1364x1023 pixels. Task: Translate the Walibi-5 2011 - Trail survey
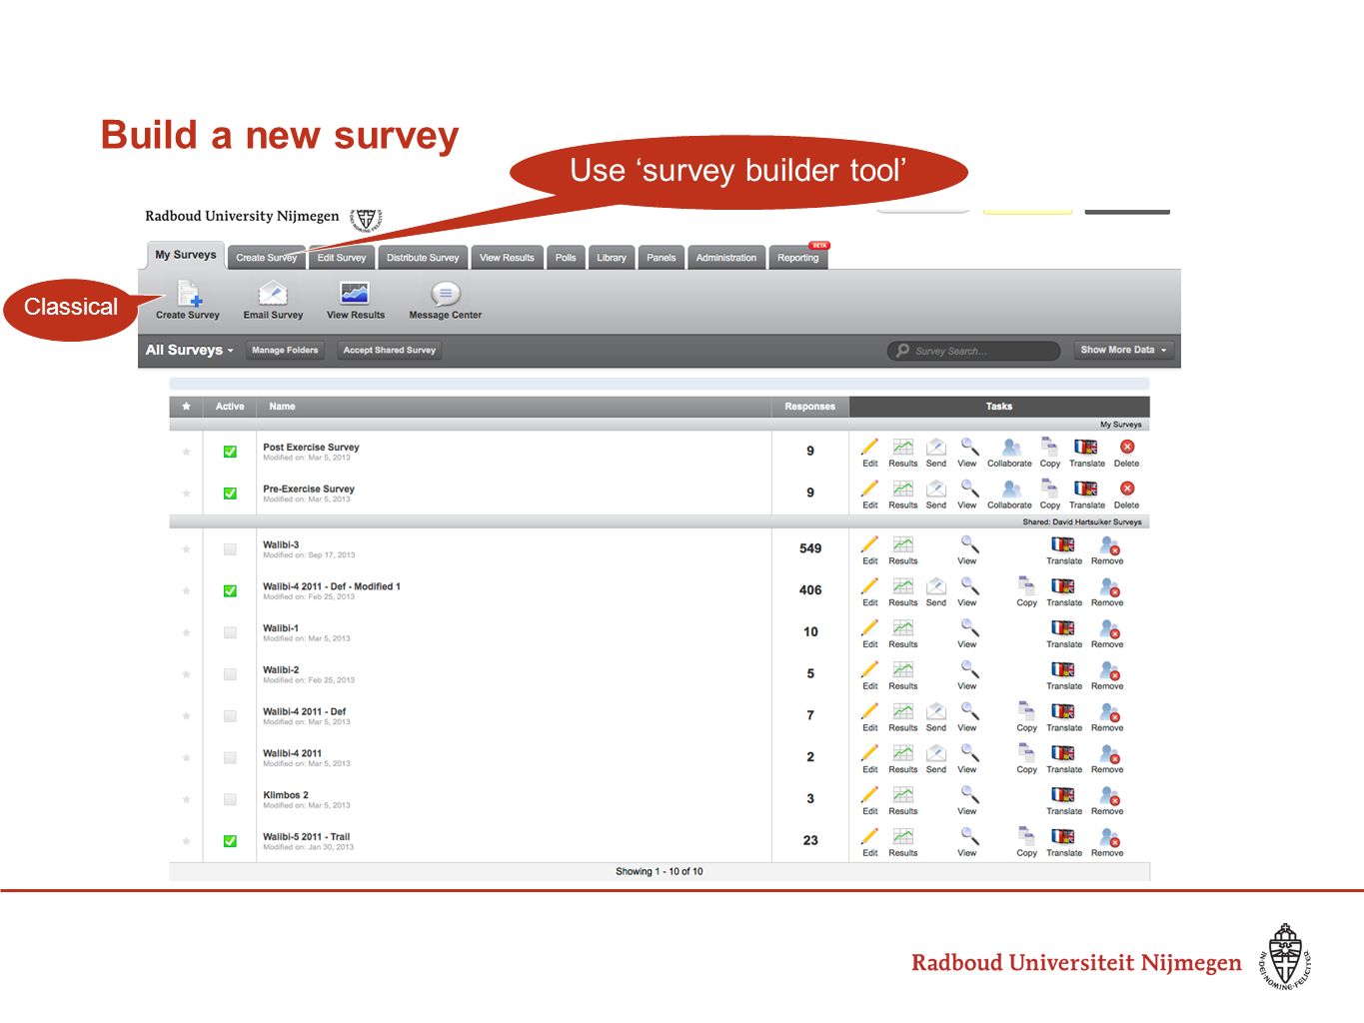click(1063, 837)
